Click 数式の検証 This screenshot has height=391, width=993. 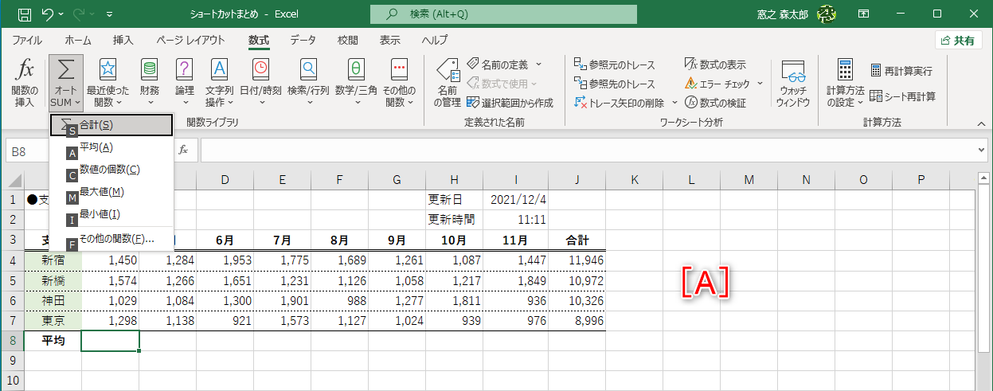point(715,103)
